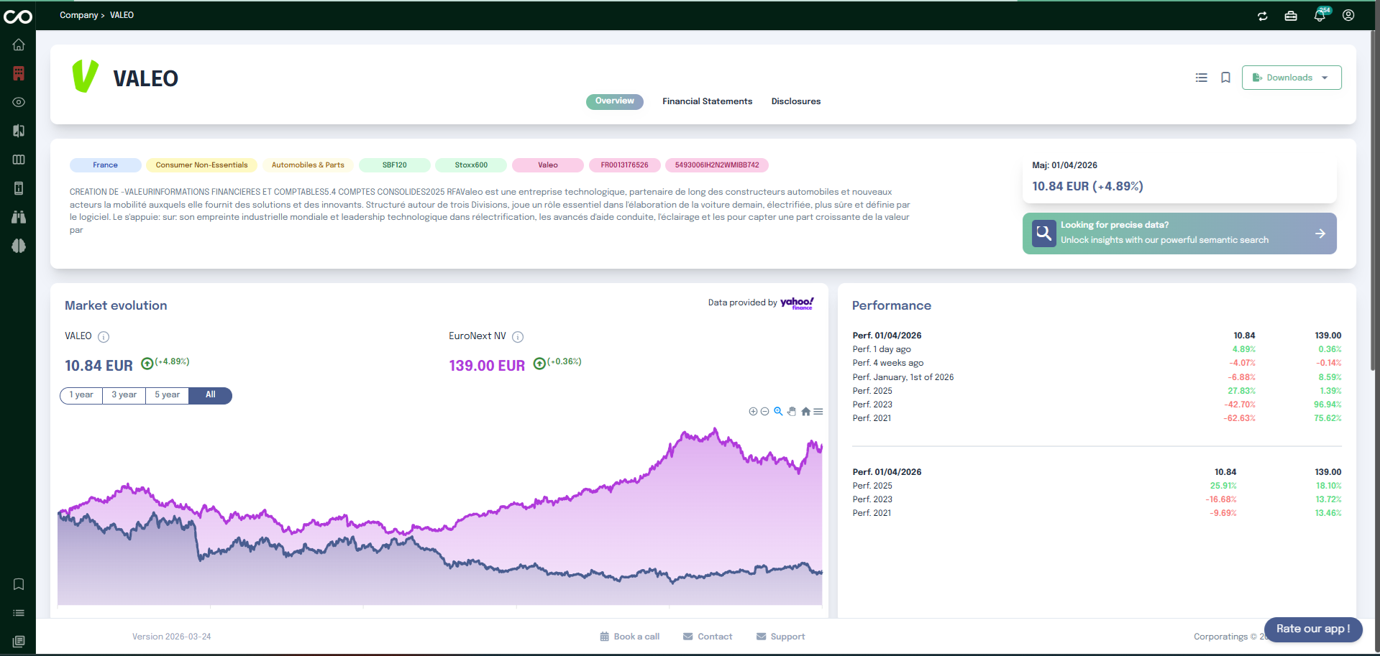Open the chart hamburger export menu
Screen dimensions: 1380x656
click(818, 411)
